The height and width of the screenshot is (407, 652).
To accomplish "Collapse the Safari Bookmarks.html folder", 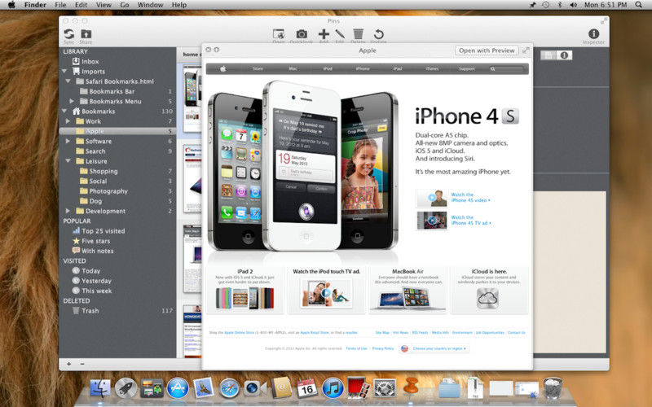I will click(x=68, y=81).
